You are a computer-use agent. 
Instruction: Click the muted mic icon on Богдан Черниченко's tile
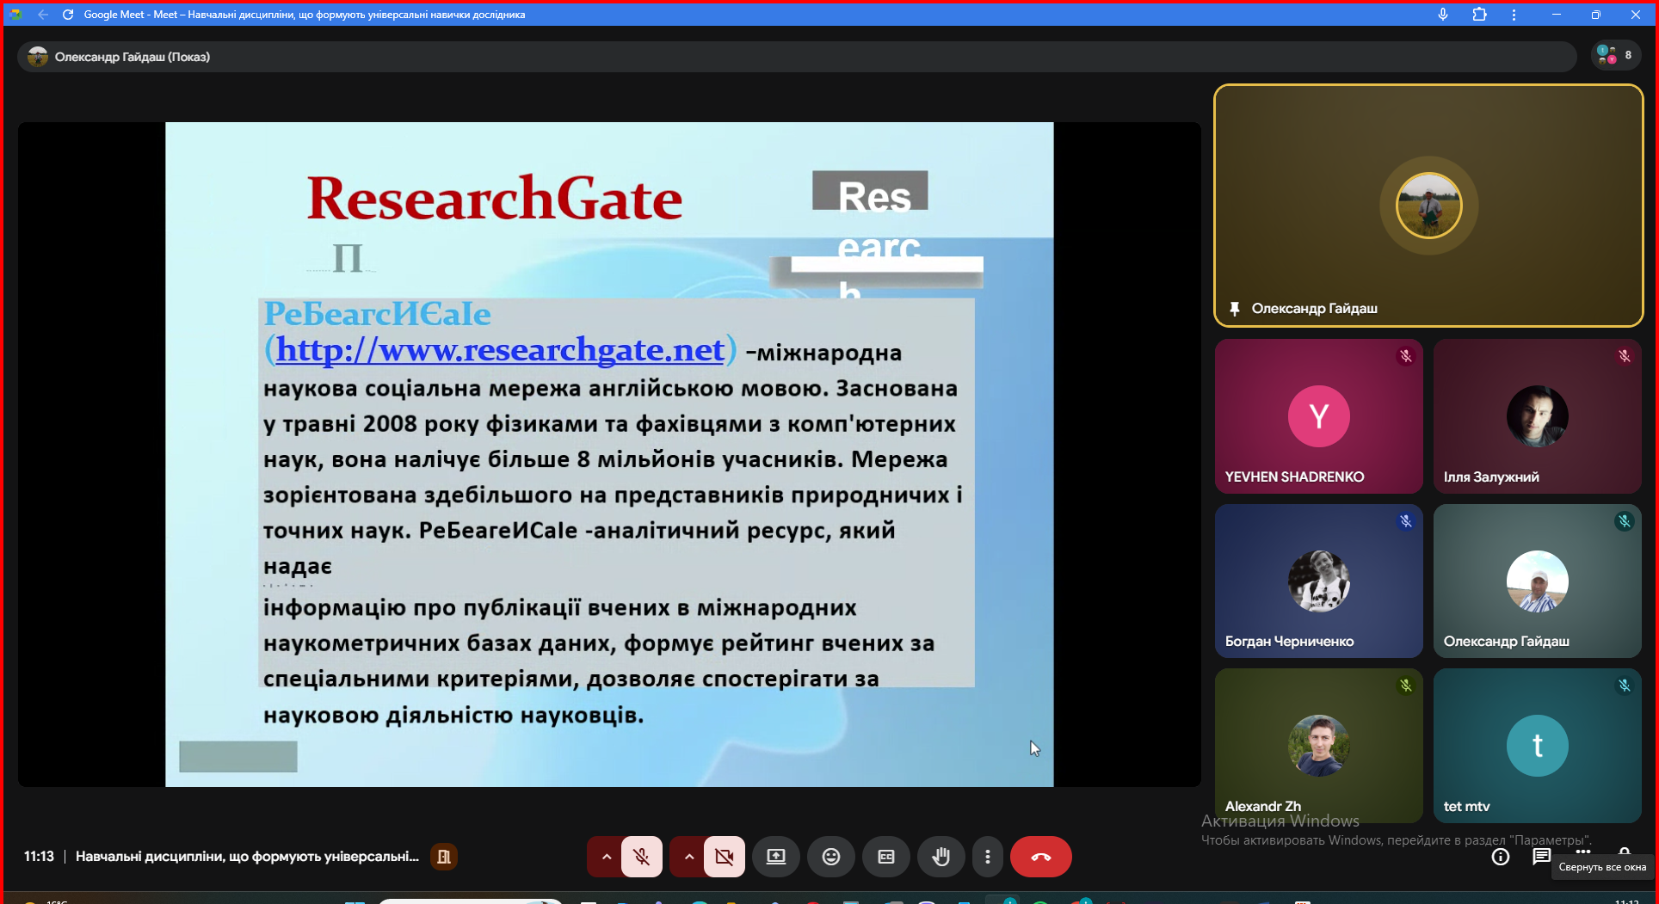[x=1406, y=521]
